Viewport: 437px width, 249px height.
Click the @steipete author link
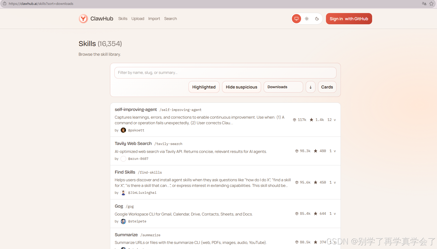(137, 221)
